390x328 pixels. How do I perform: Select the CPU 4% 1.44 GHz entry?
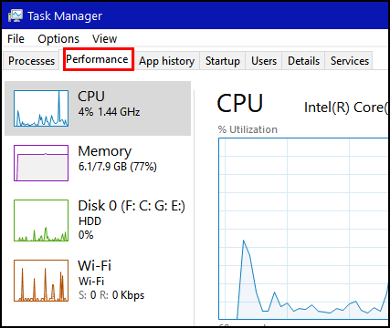pos(98,108)
